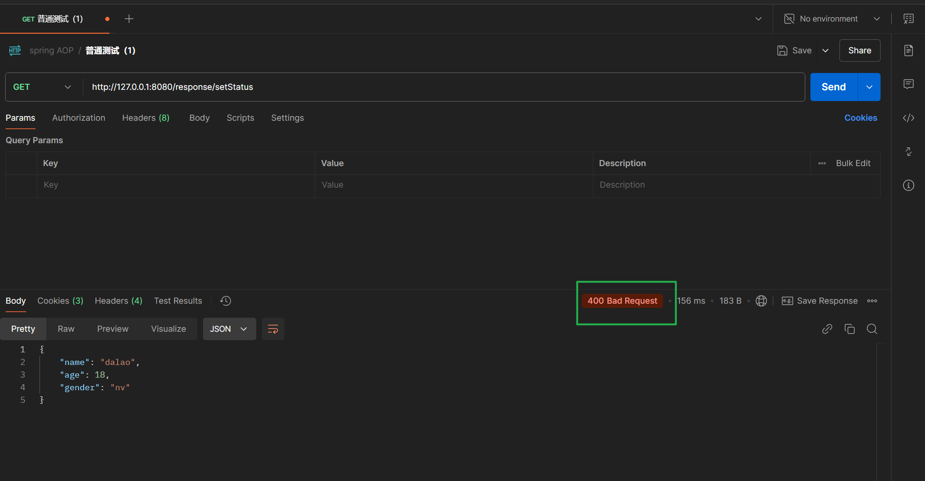The height and width of the screenshot is (481, 925).
Task: Click the HTTP request type icon
Action: click(x=15, y=51)
